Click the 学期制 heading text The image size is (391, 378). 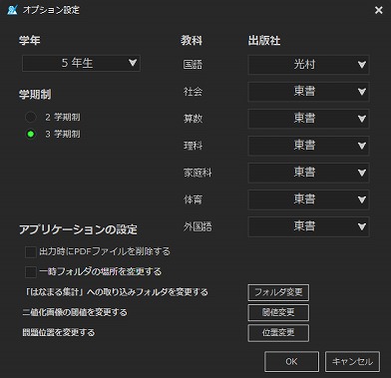[35, 95]
